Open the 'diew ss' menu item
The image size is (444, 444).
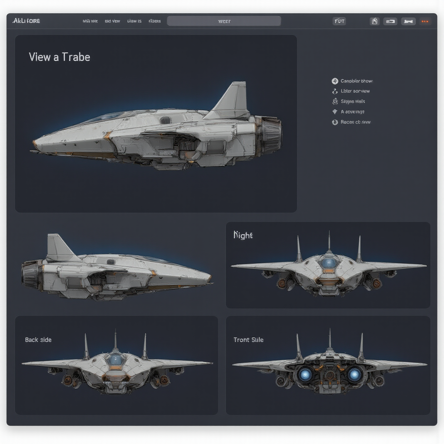[134, 21]
